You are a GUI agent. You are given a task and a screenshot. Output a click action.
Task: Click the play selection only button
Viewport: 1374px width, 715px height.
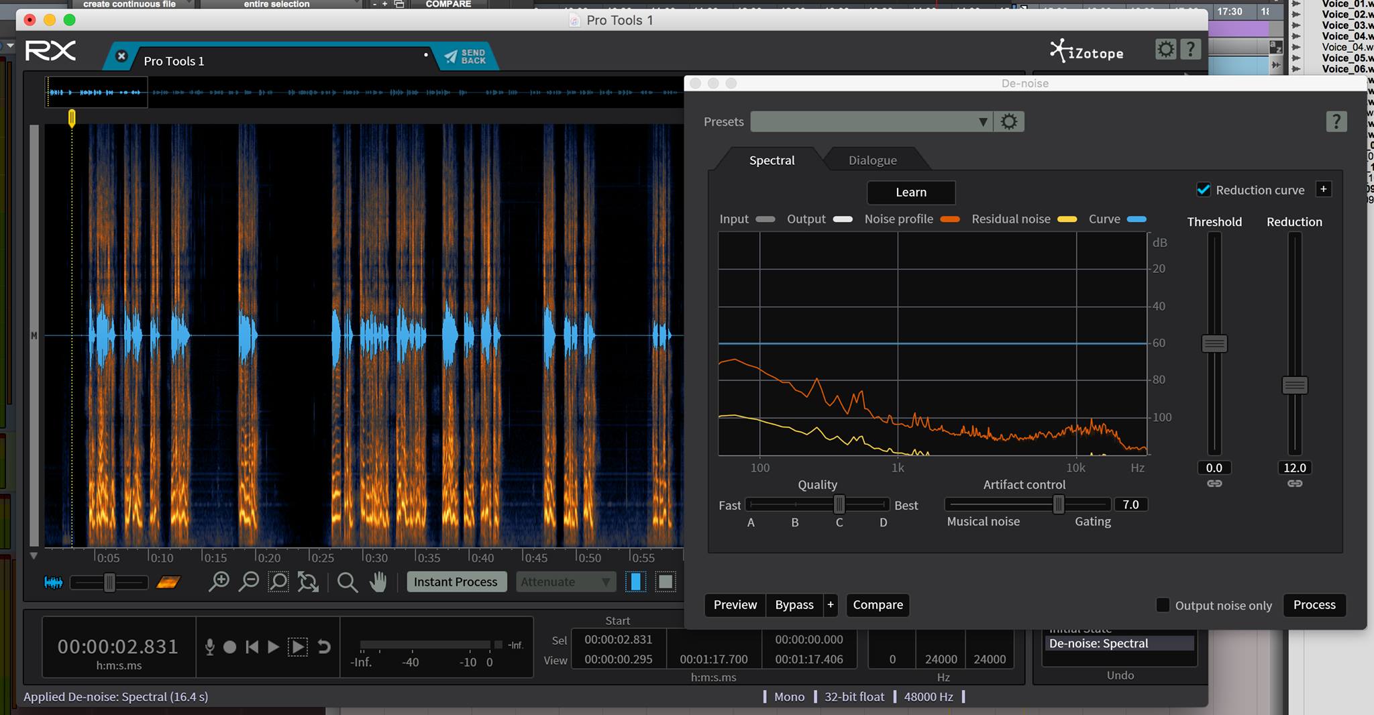[298, 647]
